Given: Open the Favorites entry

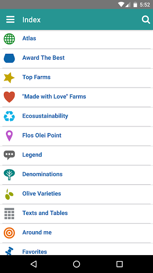Looking at the screenshot, I should [x=76, y=249].
